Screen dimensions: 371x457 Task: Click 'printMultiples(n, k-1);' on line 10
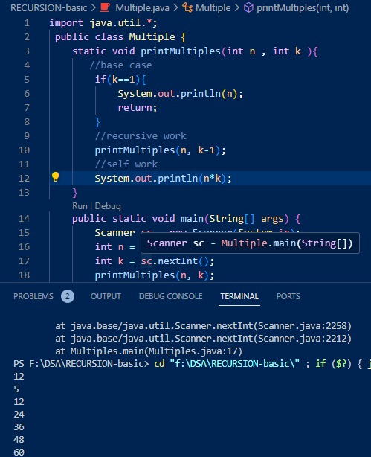(x=160, y=150)
